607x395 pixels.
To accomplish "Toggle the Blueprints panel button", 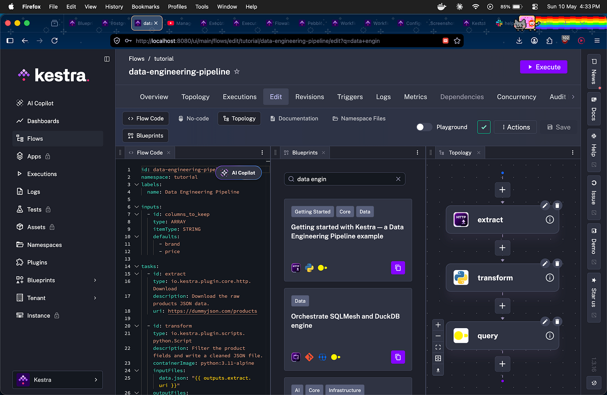I will click(x=146, y=136).
